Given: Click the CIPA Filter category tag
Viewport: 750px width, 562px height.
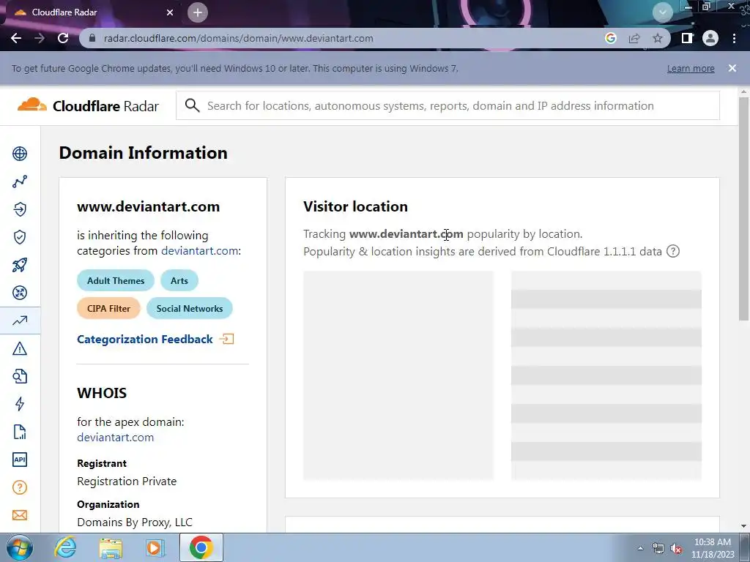Looking at the screenshot, I should click(108, 308).
